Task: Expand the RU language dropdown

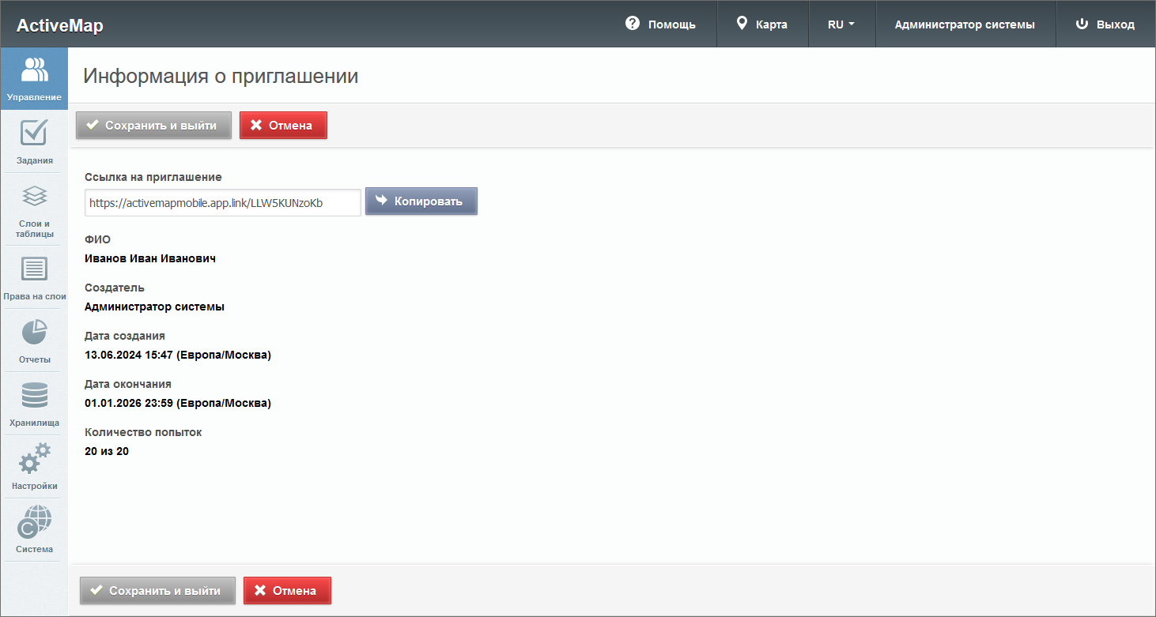Action: [841, 24]
